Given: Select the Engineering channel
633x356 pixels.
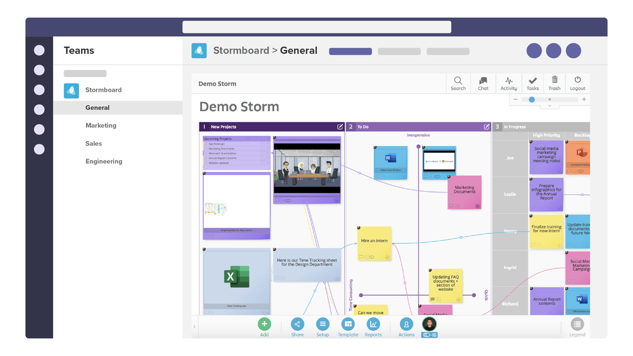Looking at the screenshot, I should click(104, 161).
